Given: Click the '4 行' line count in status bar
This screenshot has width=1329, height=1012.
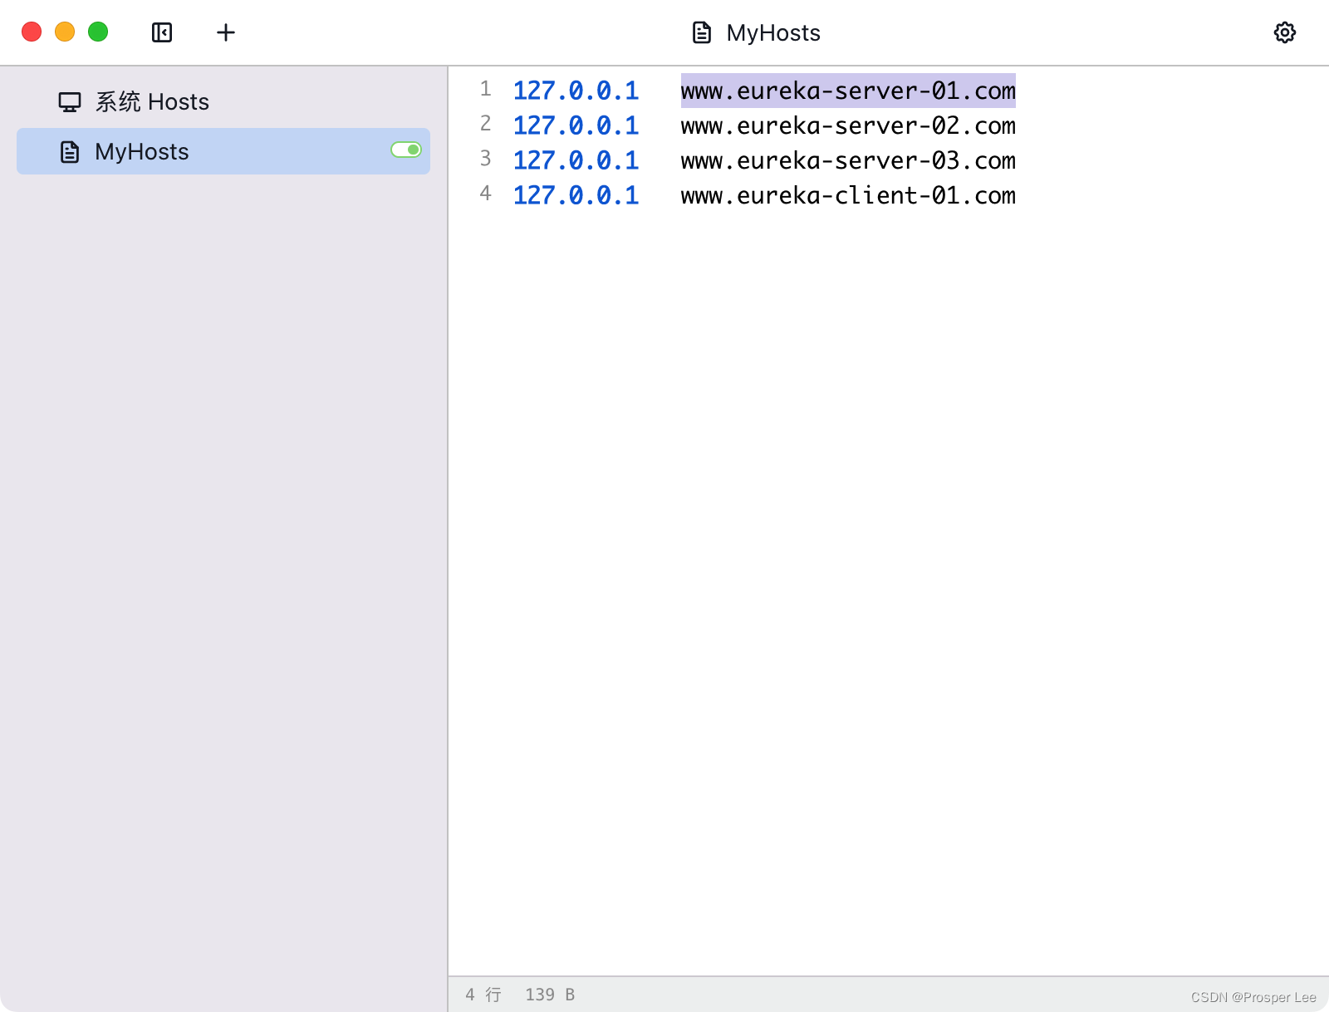Looking at the screenshot, I should click(483, 995).
